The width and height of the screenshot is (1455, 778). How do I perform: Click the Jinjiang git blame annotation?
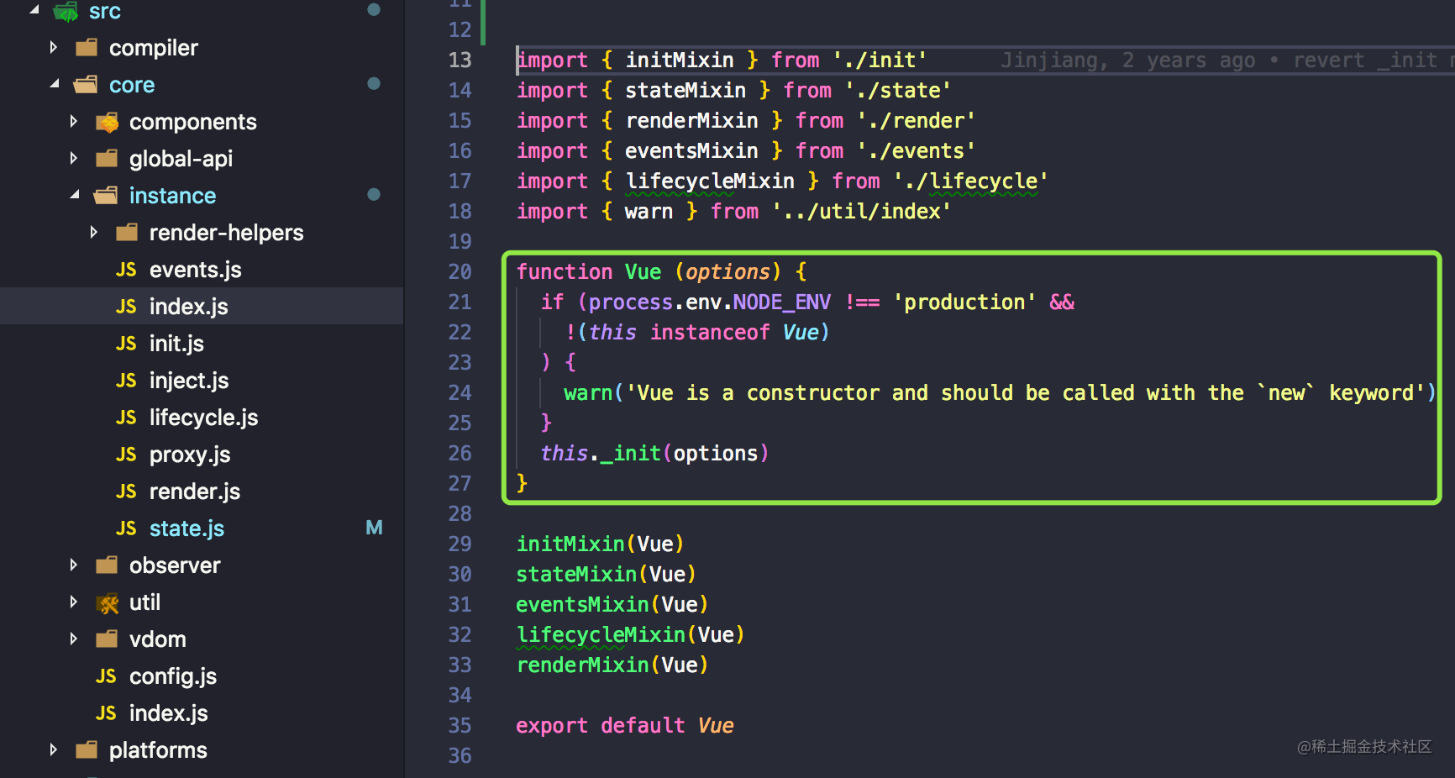point(1227,60)
